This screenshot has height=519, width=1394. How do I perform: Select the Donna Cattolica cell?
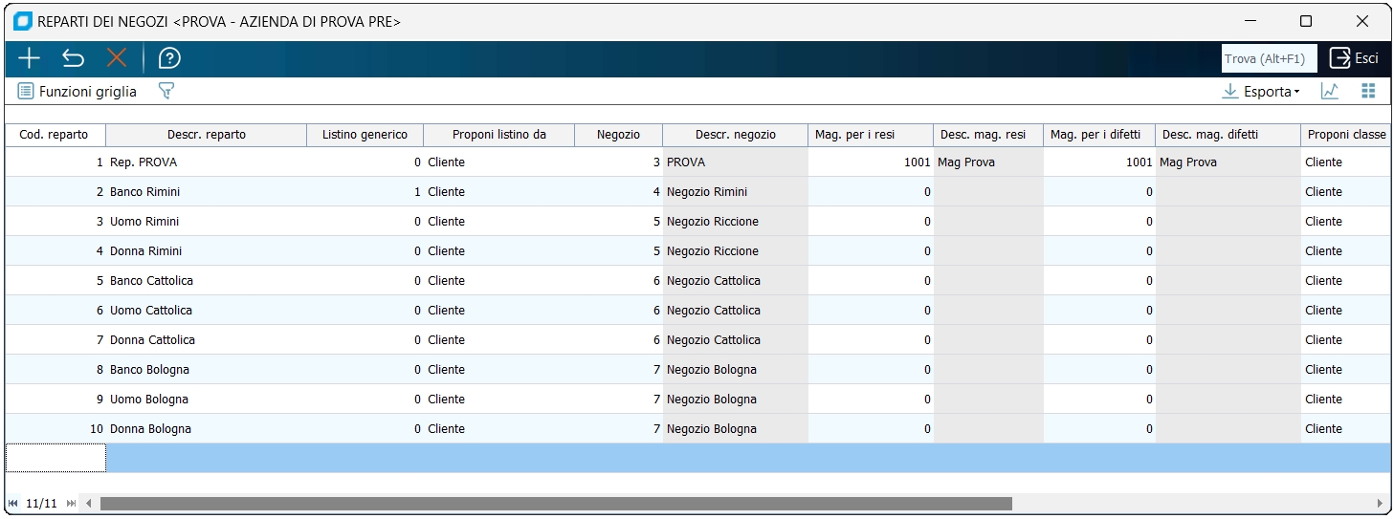[x=206, y=340]
